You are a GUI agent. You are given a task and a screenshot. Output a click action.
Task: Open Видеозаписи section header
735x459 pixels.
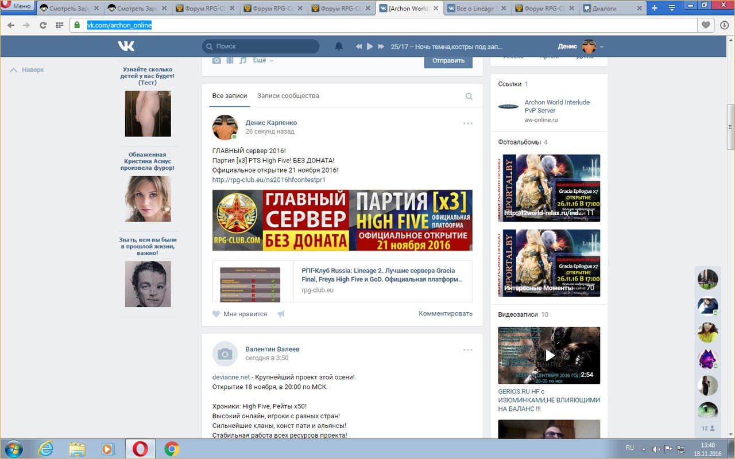pos(523,314)
